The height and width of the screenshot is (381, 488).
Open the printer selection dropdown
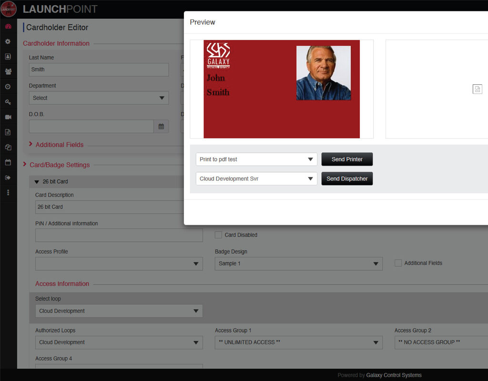256,160
